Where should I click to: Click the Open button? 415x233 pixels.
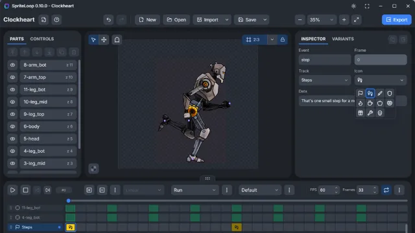point(176,20)
